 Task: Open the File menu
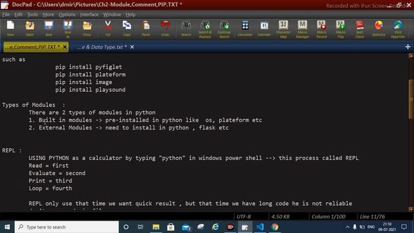click(x=6, y=14)
